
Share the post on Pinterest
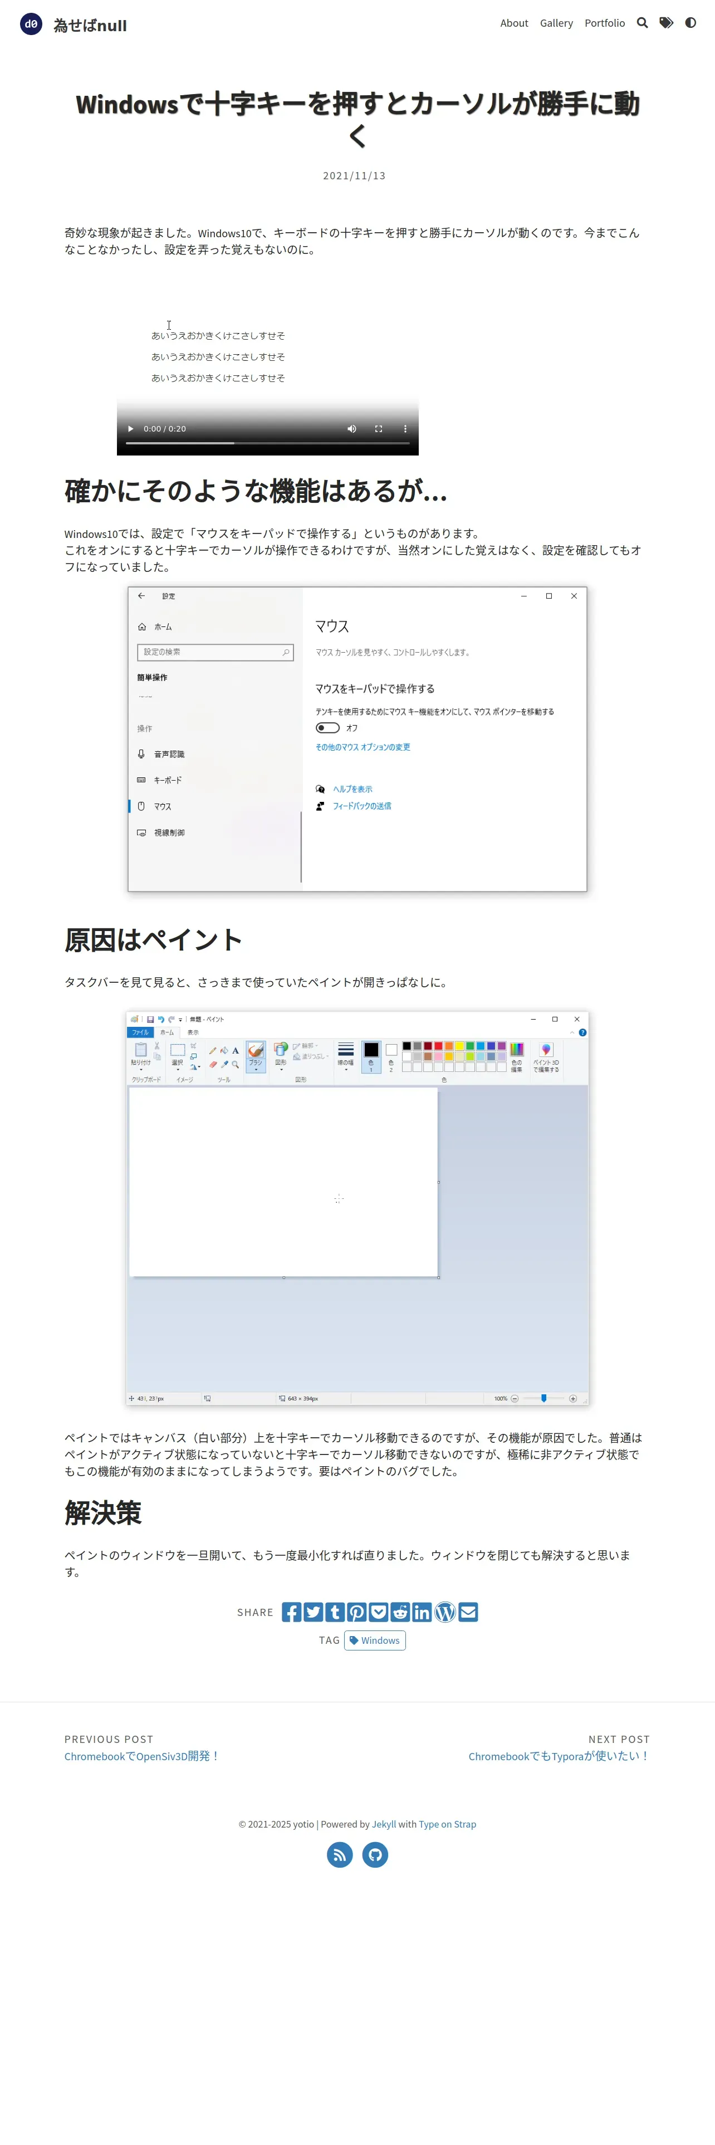[x=356, y=1612]
